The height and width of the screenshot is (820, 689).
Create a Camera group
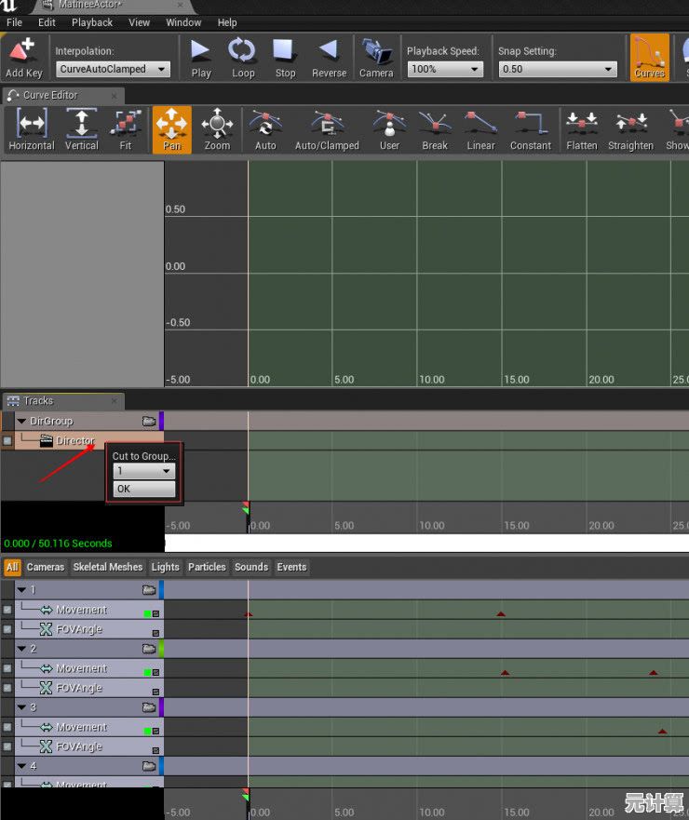(375, 58)
